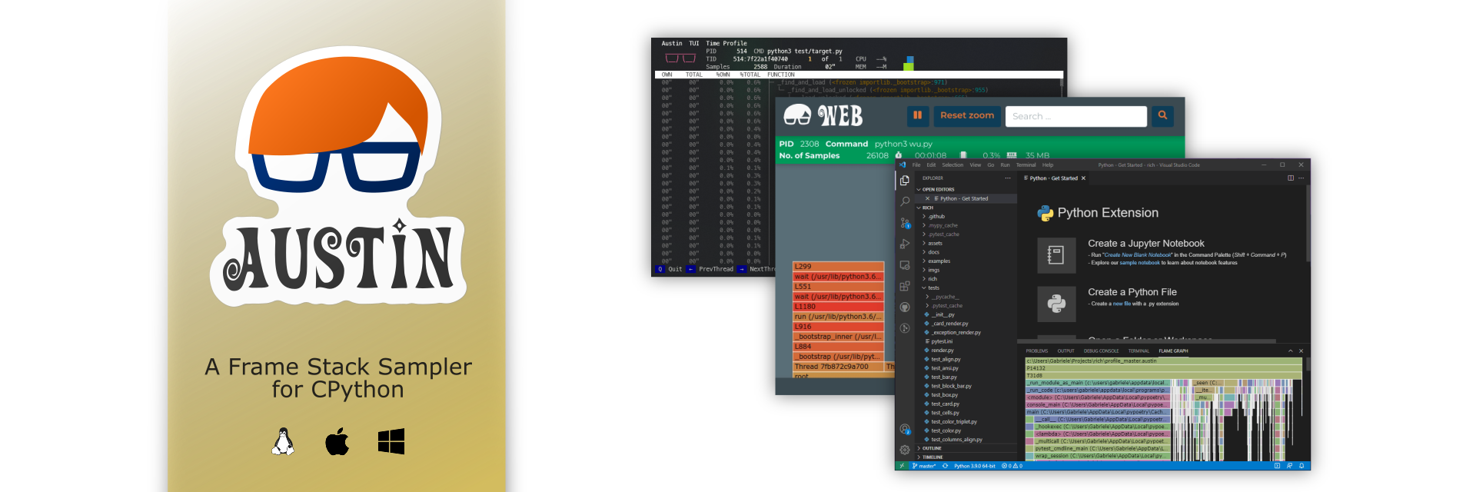This screenshot has width=1476, height=492.
Task: Open Run and Debug view in VS Code
Action: point(905,244)
